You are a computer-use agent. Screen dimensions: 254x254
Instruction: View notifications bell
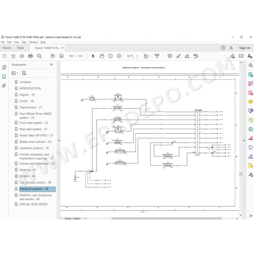tap(231, 48)
